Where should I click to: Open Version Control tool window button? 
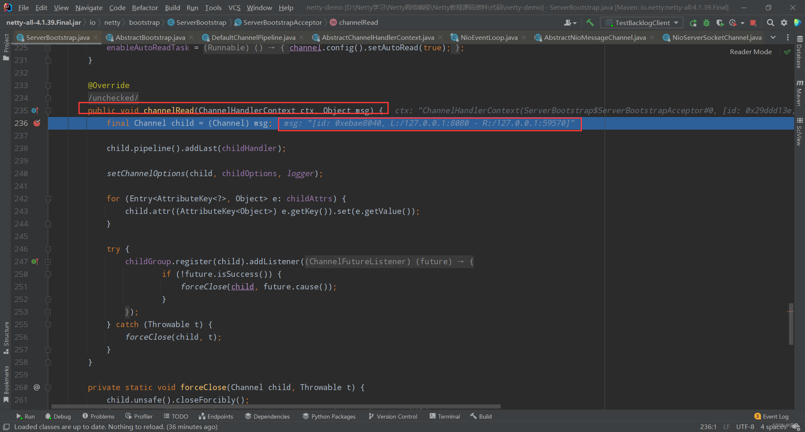point(393,416)
